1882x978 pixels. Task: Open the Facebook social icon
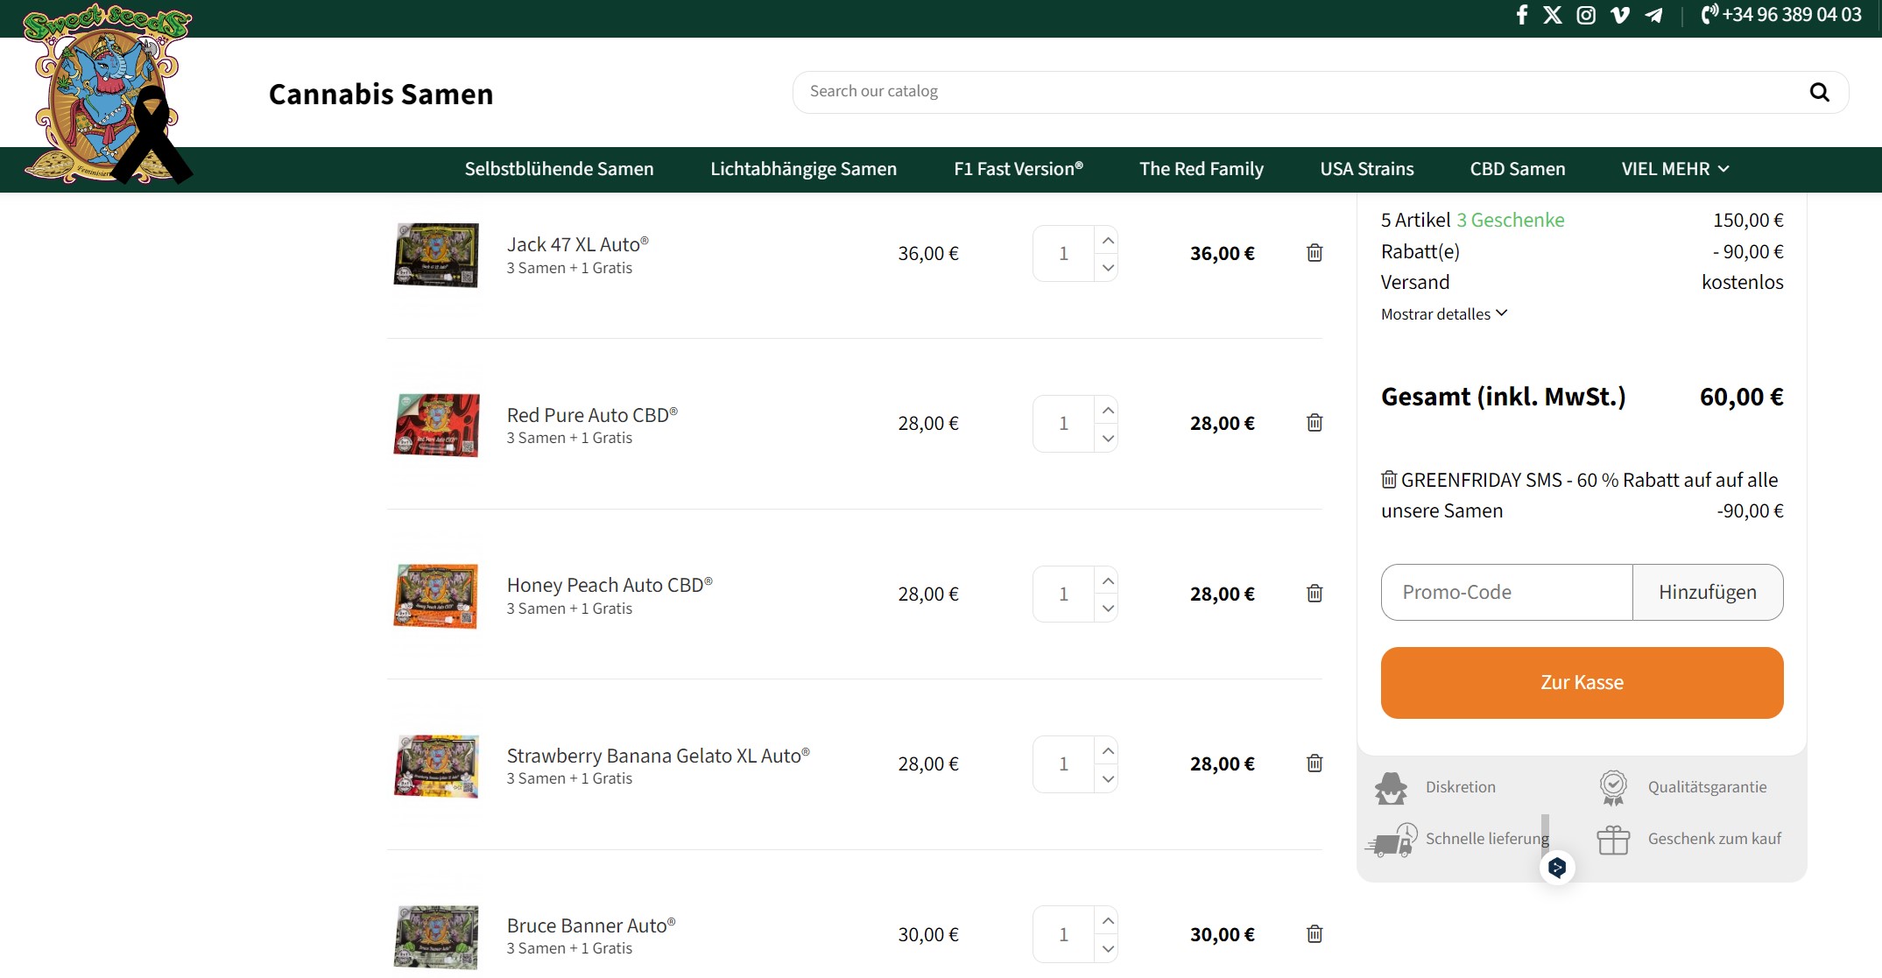(1522, 15)
